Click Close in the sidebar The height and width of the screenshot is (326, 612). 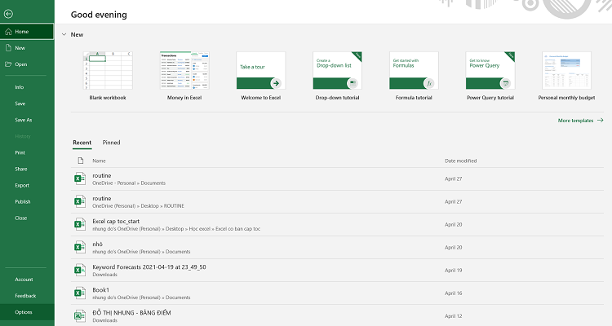tap(21, 218)
